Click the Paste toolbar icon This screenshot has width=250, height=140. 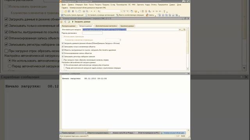tap(80, 11)
